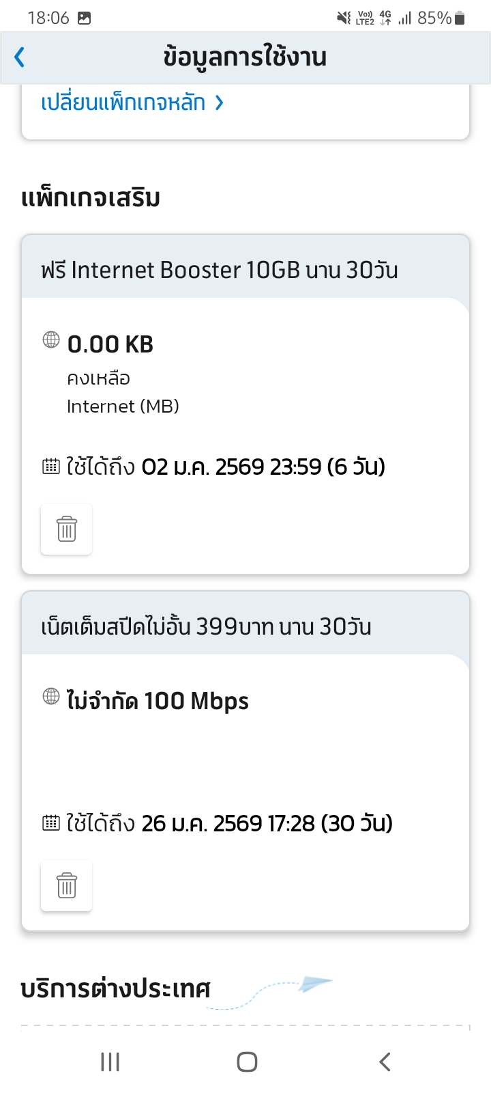Viewport: 491px width, 1093px height.
Task: Tap the แพ็กเกจเสริม section heading
Action: pos(91,198)
